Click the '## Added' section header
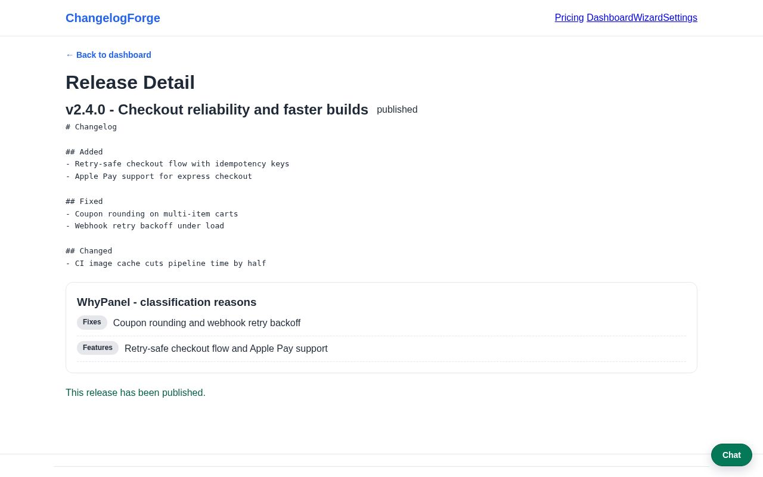763x477 pixels. pos(84,152)
